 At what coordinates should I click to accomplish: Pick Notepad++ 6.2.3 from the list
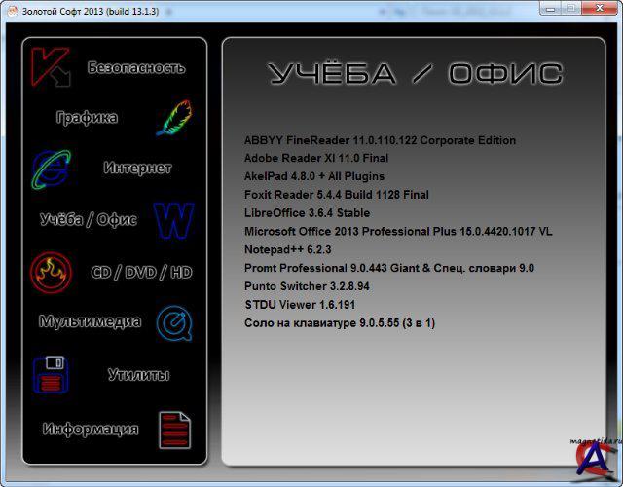pos(287,249)
